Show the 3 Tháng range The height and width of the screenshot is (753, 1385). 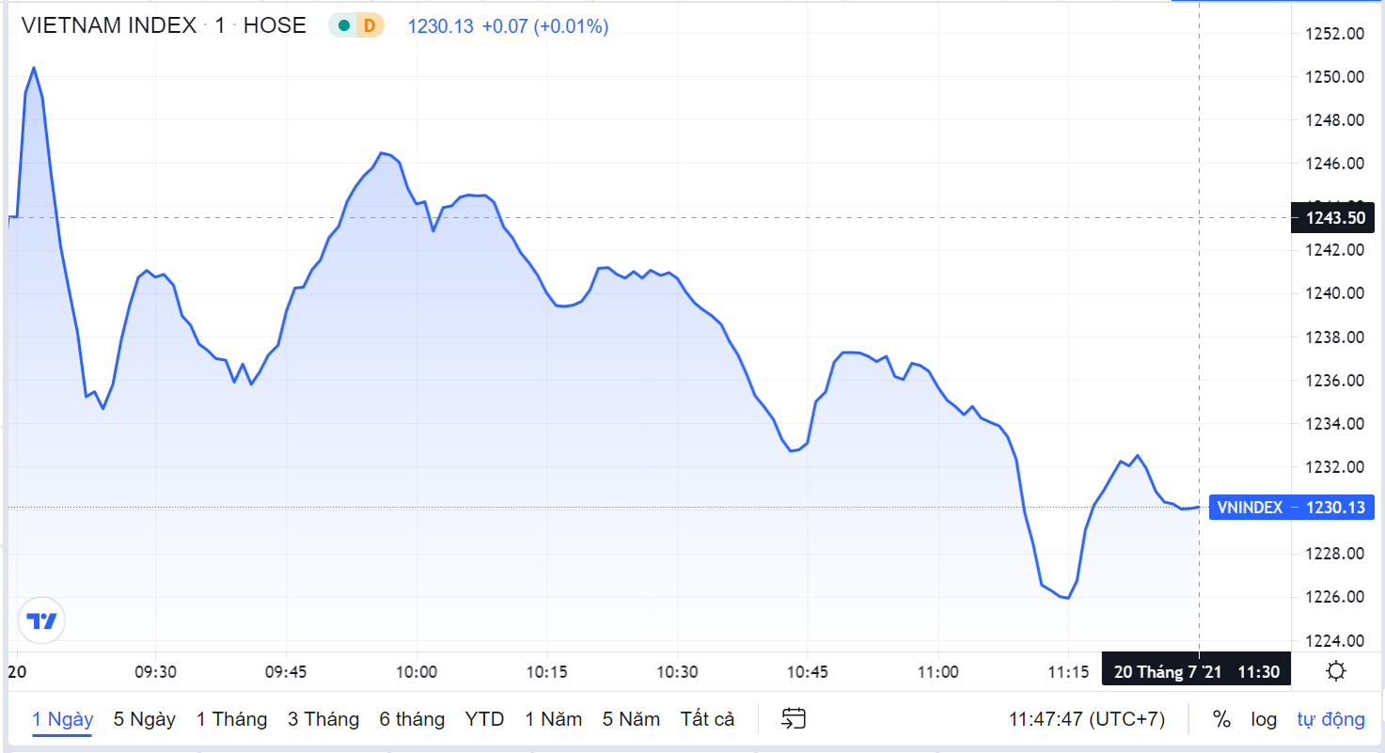323,719
